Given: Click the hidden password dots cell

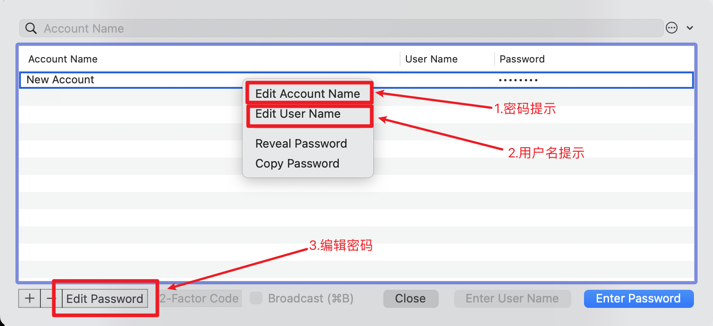Looking at the screenshot, I should (x=518, y=80).
